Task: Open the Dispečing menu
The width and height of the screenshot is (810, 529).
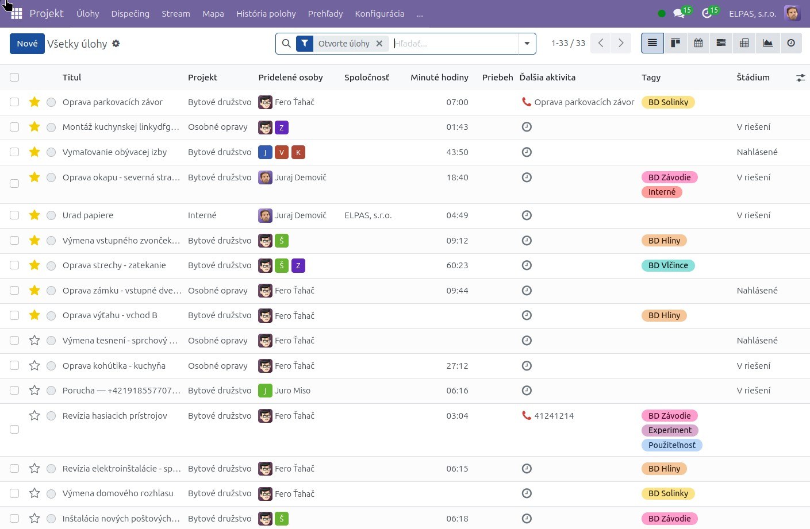Action: click(x=130, y=14)
